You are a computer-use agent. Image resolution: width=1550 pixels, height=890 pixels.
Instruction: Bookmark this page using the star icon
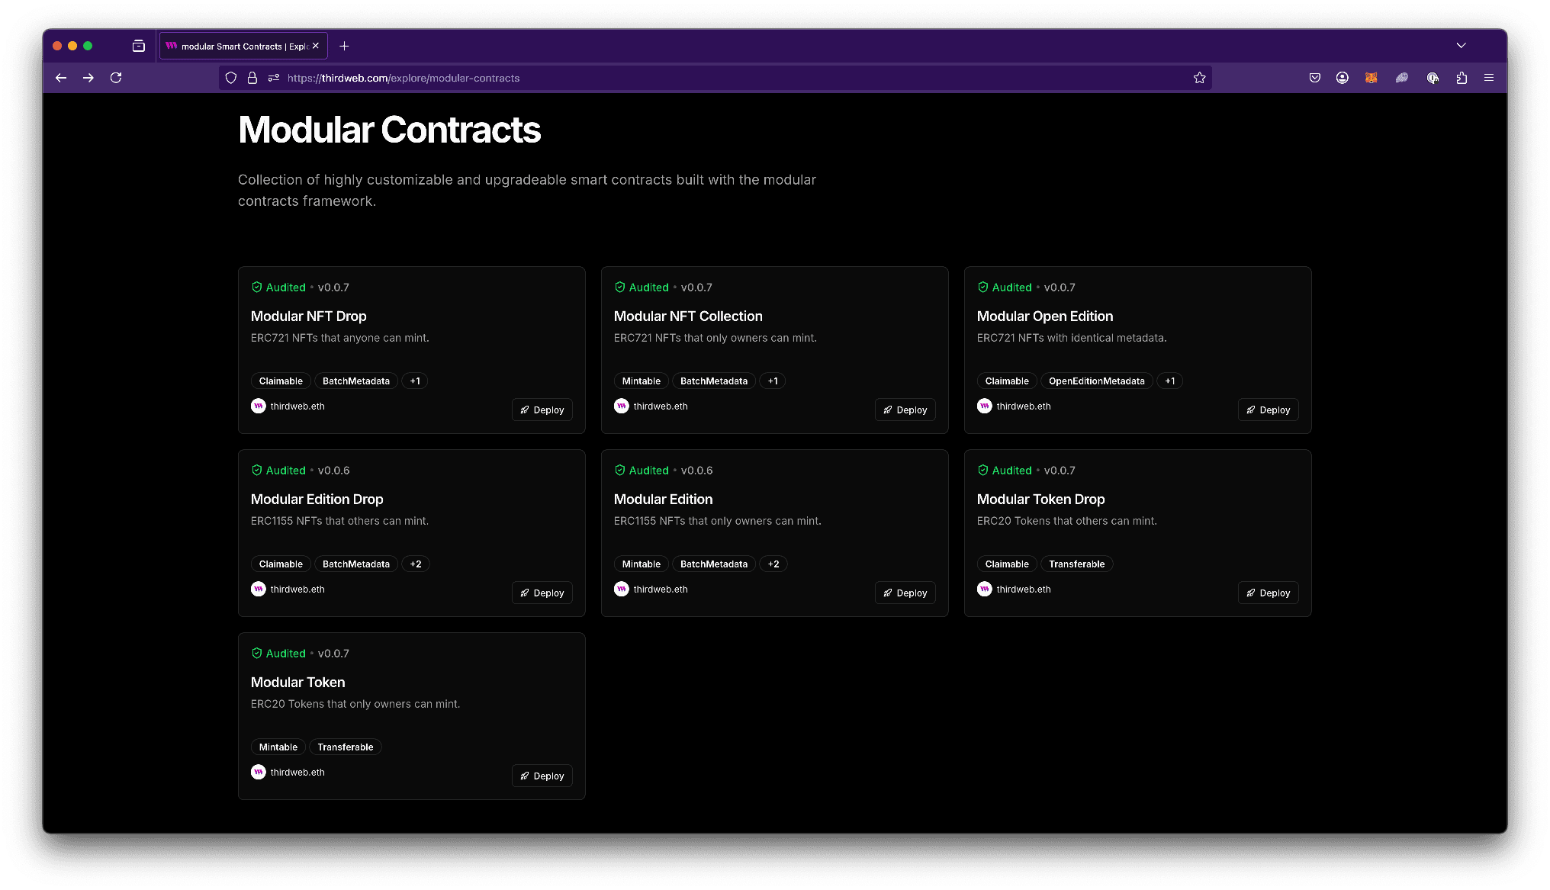(1199, 77)
